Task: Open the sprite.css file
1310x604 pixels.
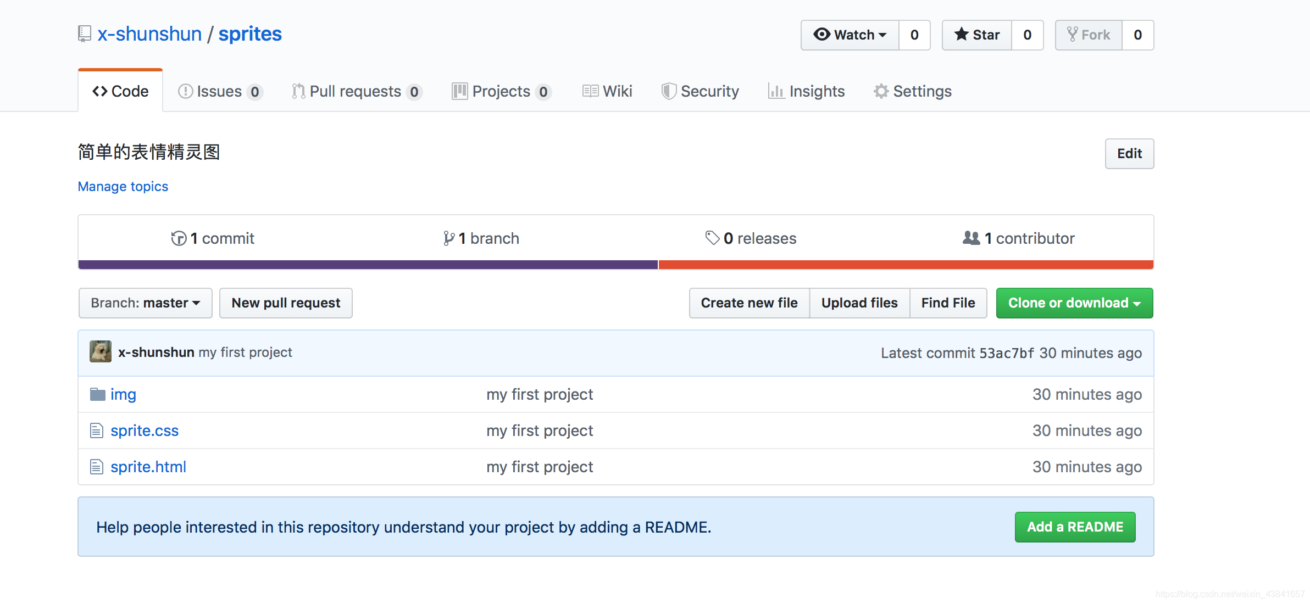Action: point(145,430)
